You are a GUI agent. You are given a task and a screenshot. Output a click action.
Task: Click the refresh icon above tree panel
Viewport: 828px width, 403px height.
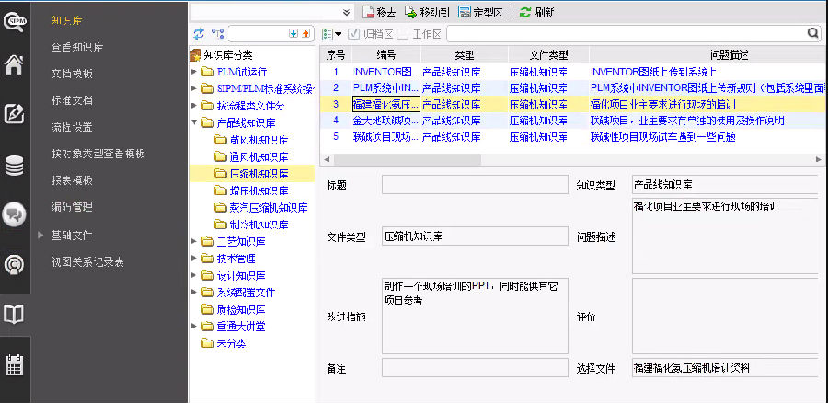click(200, 34)
